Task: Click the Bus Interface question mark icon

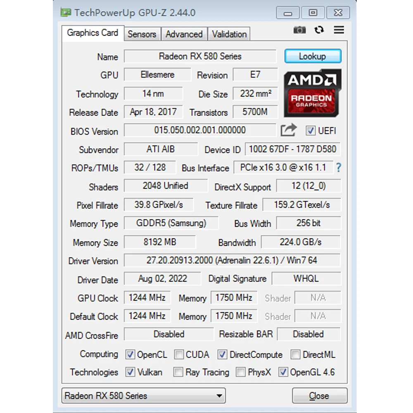Action: (x=339, y=168)
